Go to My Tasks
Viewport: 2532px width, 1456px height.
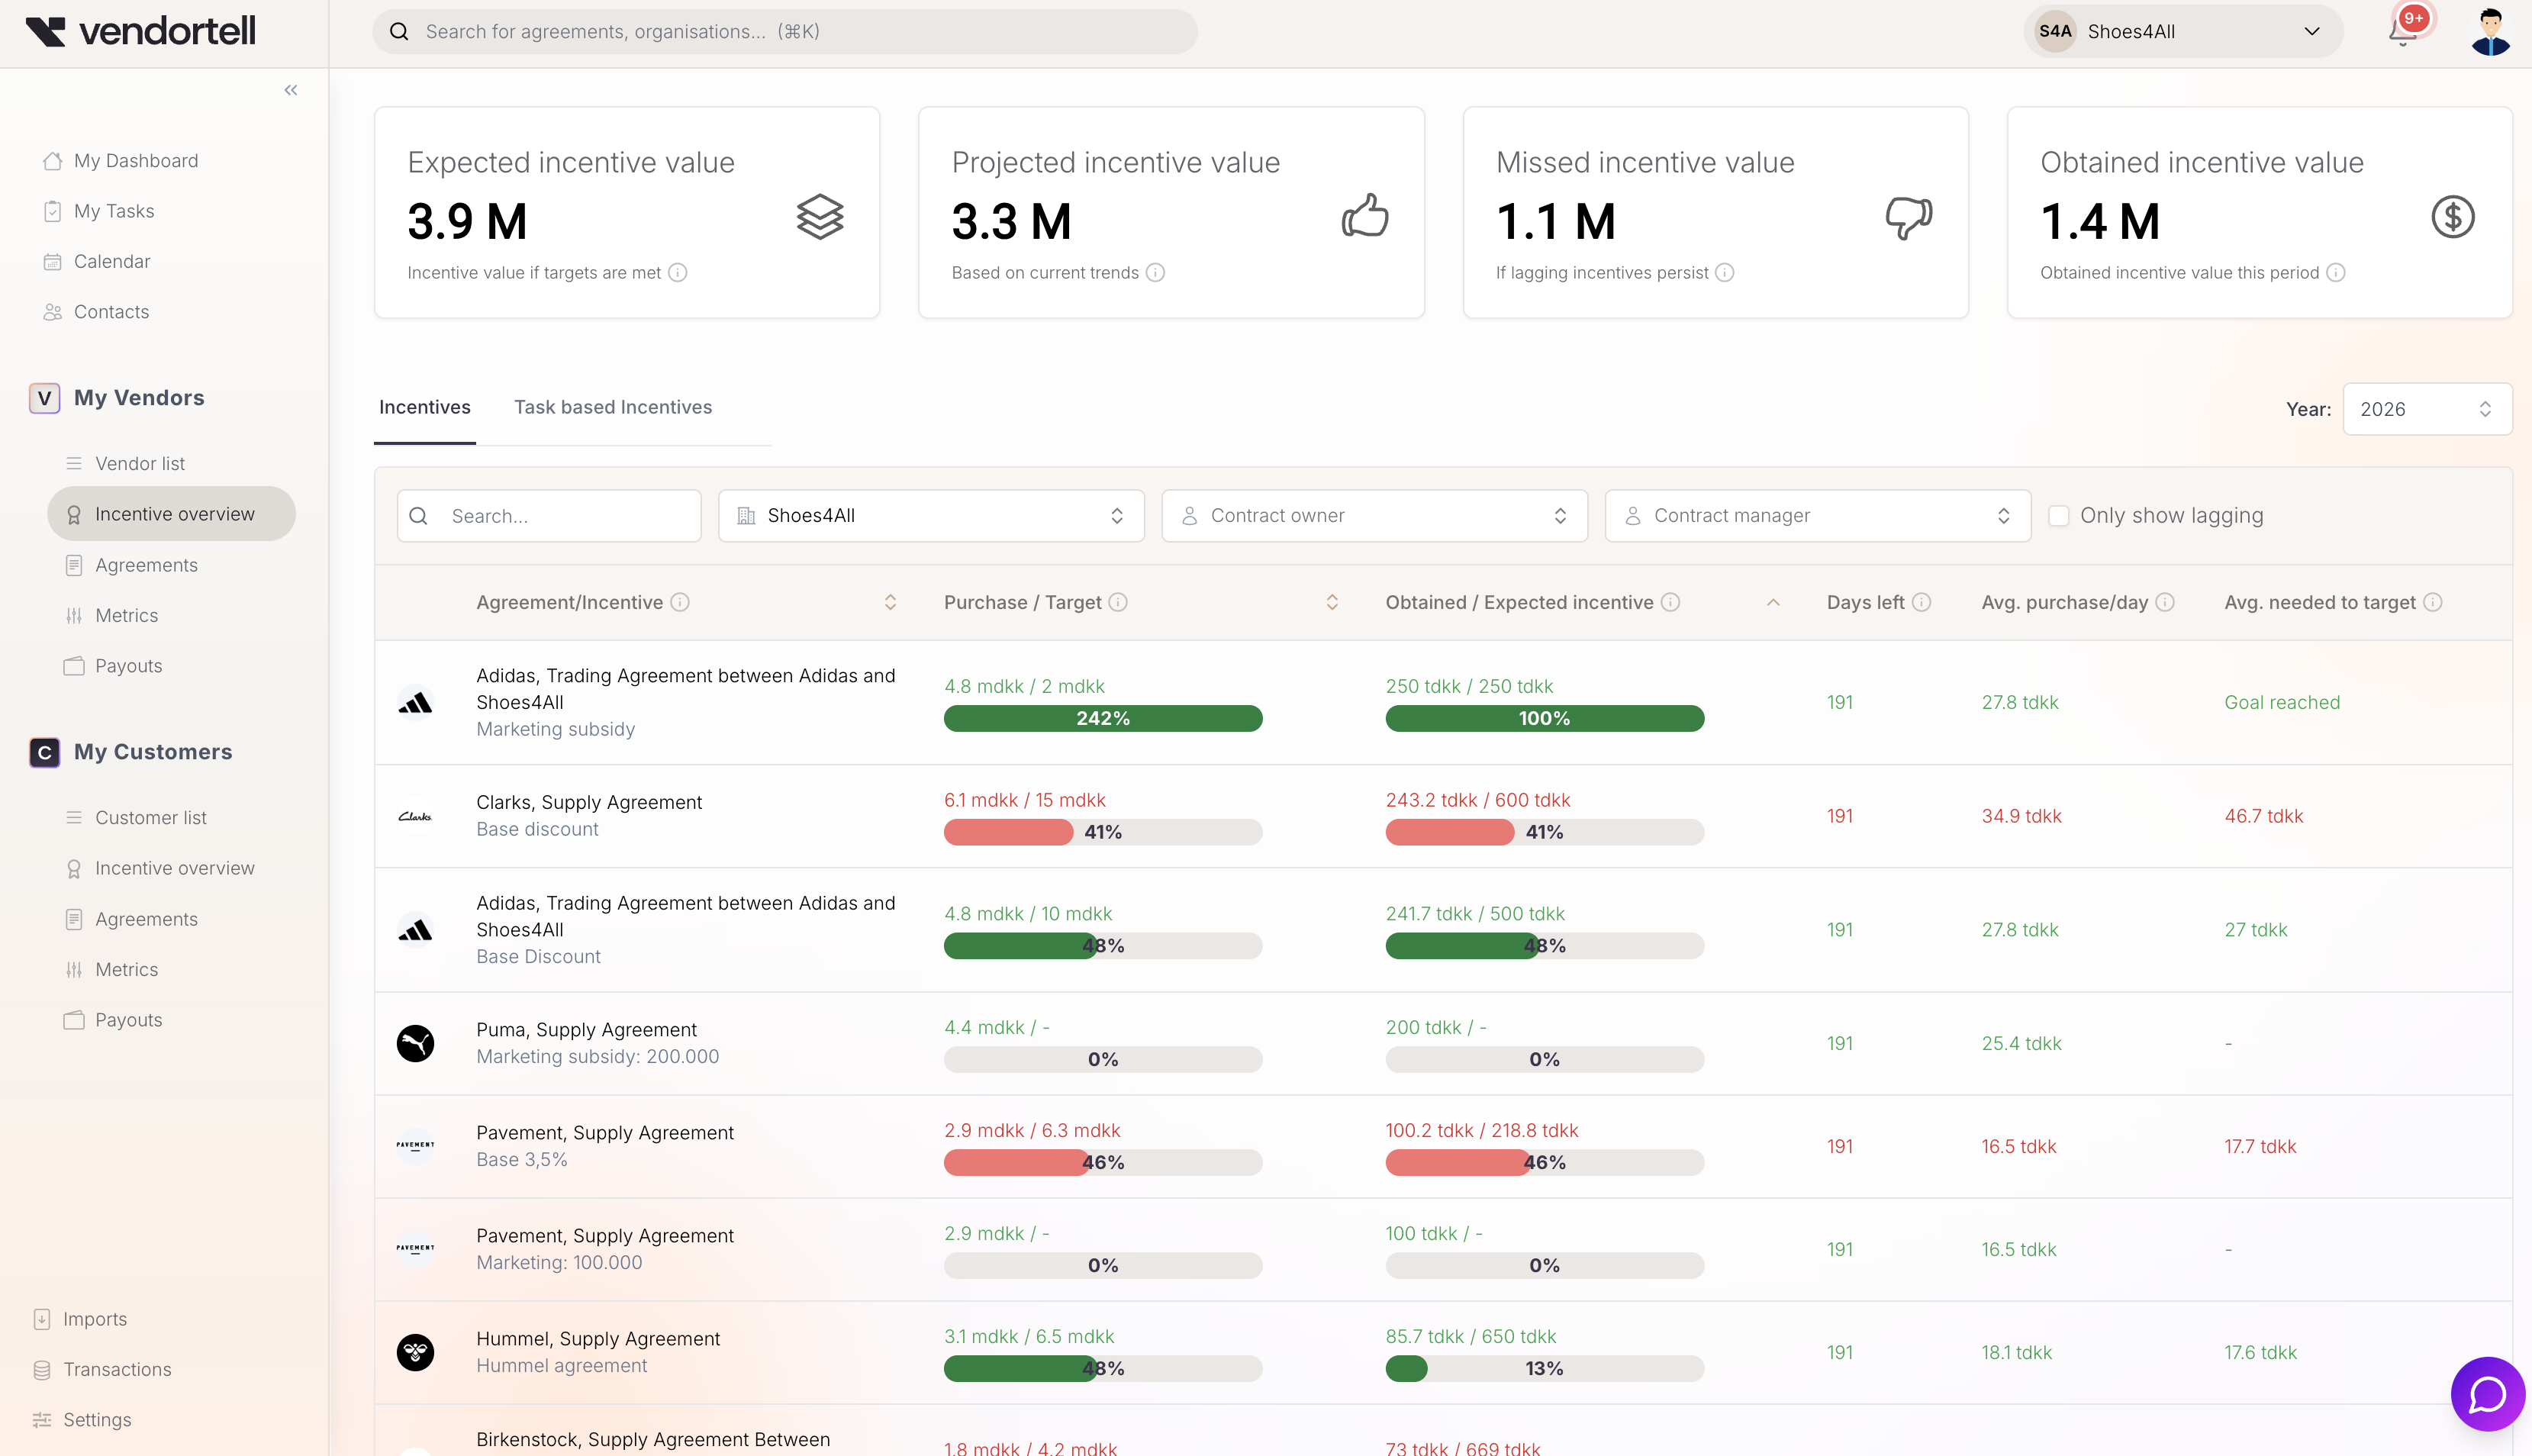point(114,211)
